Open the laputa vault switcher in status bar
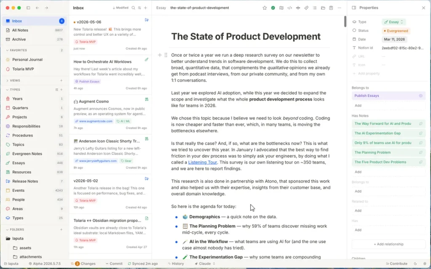 click(x=11, y=264)
